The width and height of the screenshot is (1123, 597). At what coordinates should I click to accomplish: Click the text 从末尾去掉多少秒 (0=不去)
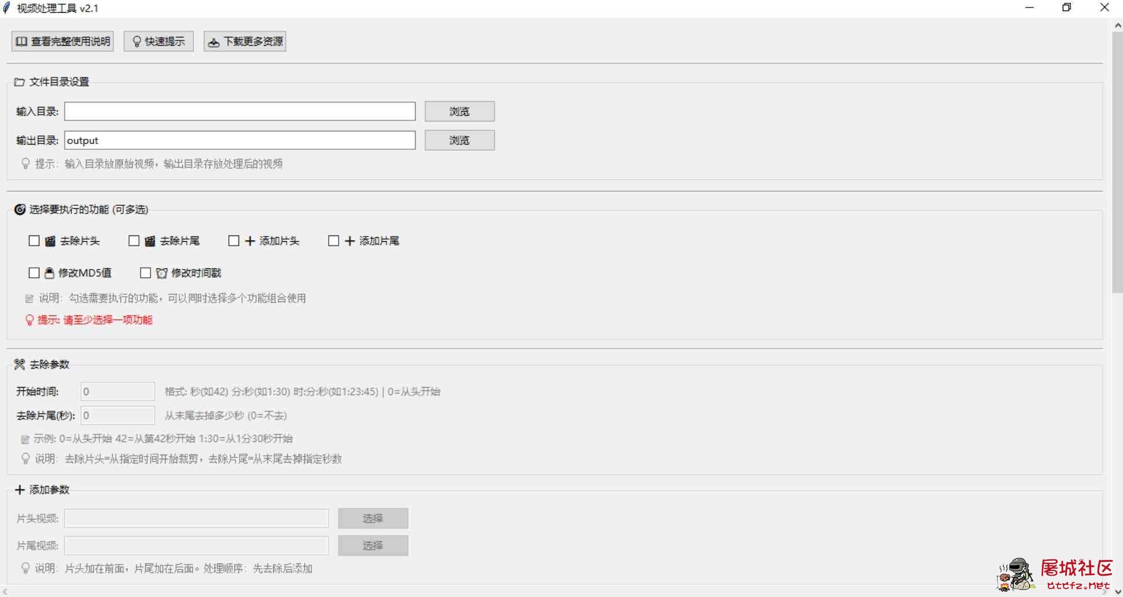click(225, 415)
